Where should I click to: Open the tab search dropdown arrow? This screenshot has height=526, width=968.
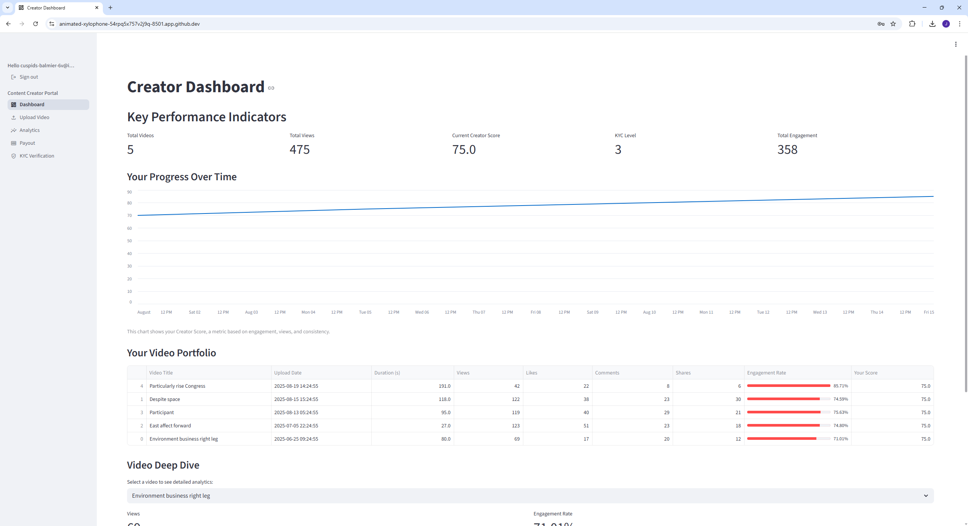pyautogui.click(x=8, y=8)
